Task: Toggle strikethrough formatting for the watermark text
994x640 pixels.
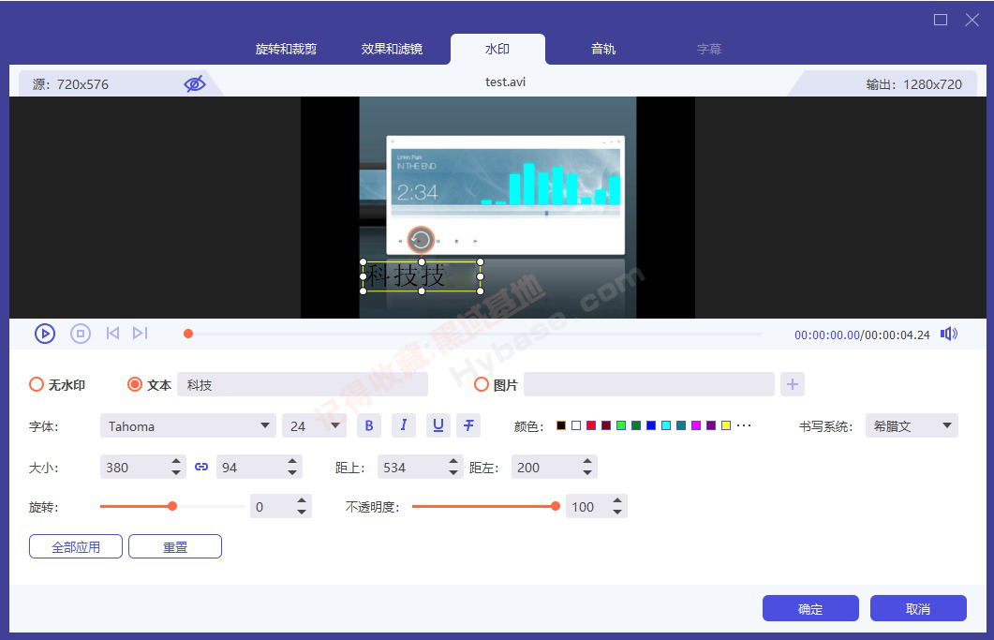Action: point(468,425)
